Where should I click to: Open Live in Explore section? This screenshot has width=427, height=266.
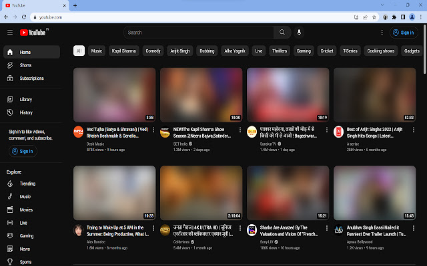point(31,223)
